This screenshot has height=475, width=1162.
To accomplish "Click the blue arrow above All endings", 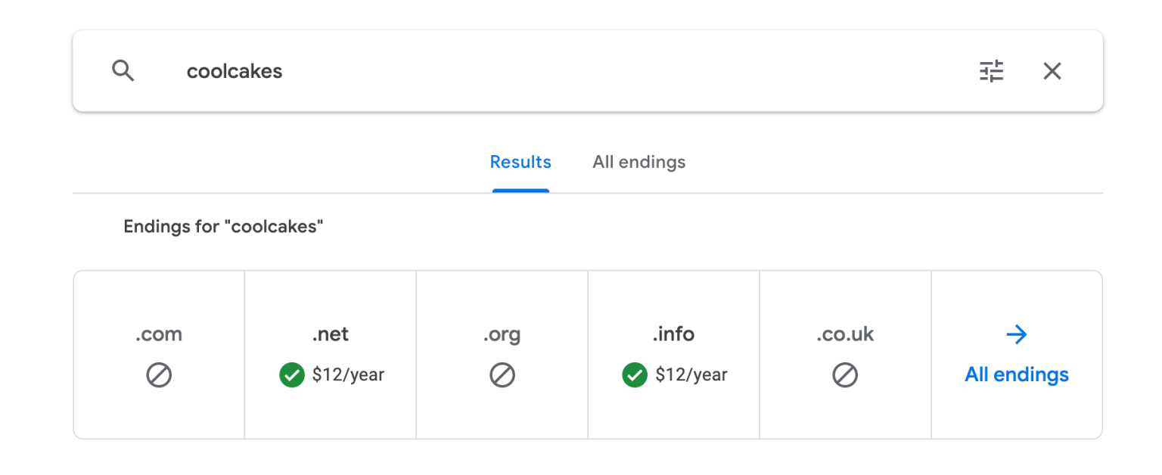I will coord(1017,334).
